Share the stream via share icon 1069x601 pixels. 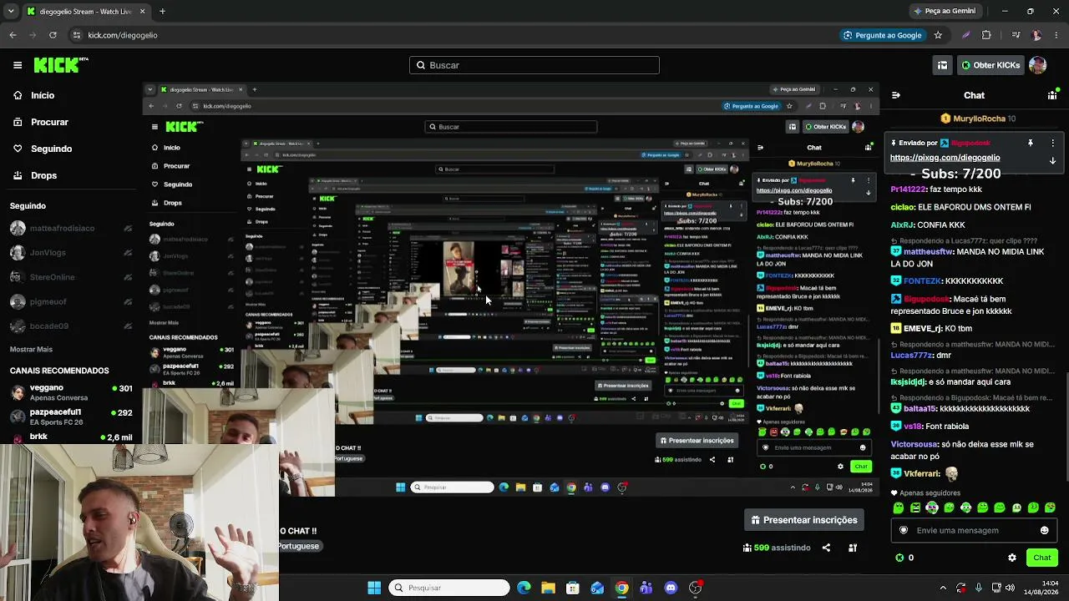[x=826, y=548]
